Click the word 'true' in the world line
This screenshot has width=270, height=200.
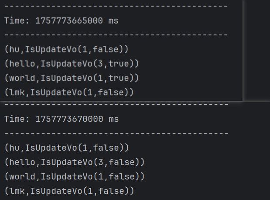[x=118, y=78]
